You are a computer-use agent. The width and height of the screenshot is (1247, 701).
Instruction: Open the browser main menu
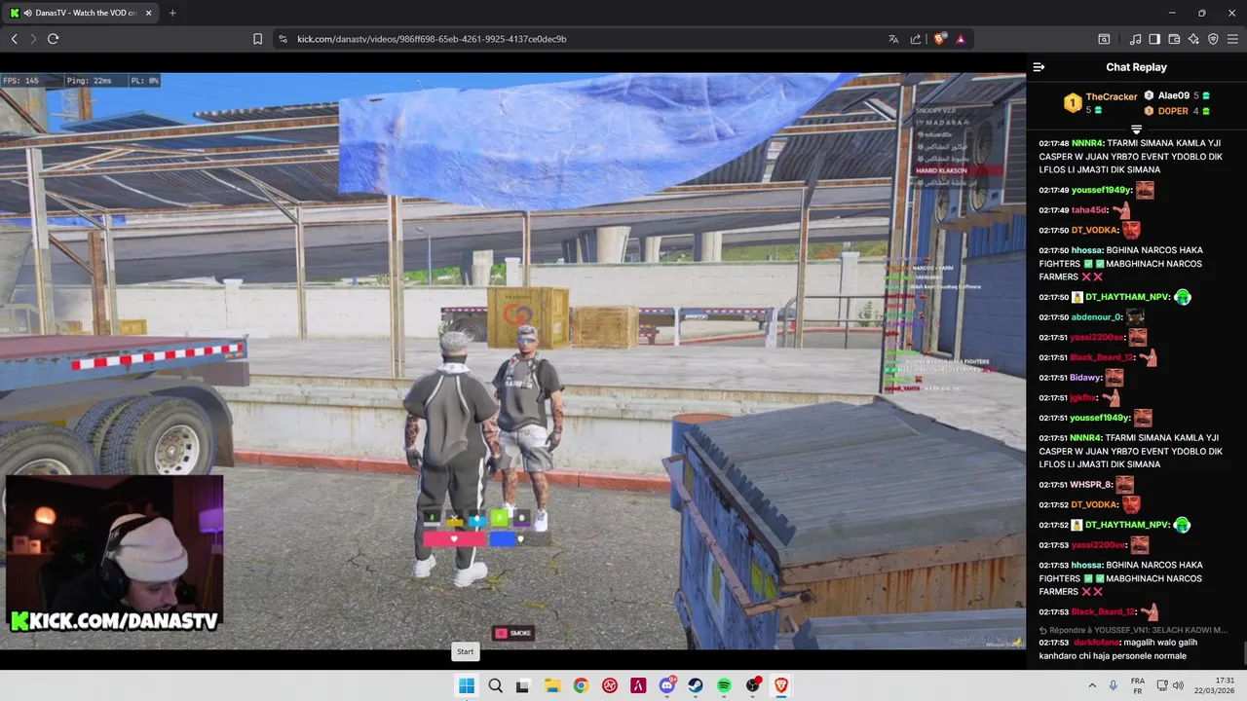1233,39
